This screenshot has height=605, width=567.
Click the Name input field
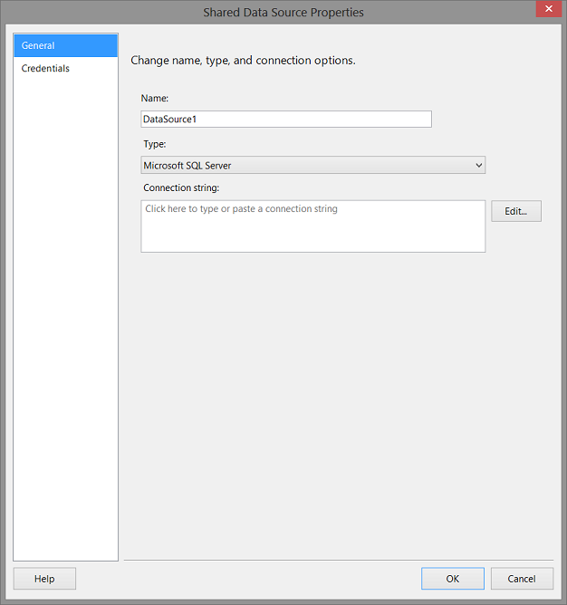coord(286,119)
